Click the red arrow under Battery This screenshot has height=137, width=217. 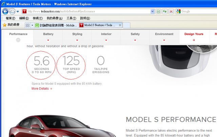[48, 40]
